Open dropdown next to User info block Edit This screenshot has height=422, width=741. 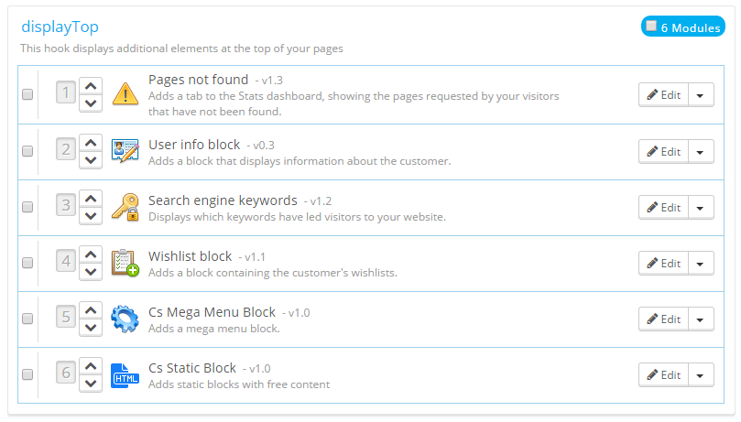[x=701, y=151]
